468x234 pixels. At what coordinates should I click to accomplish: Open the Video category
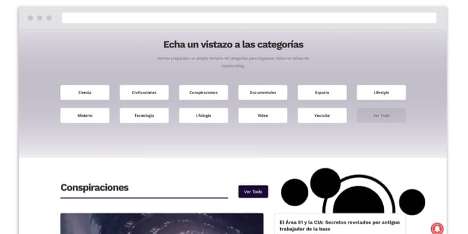(263, 115)
